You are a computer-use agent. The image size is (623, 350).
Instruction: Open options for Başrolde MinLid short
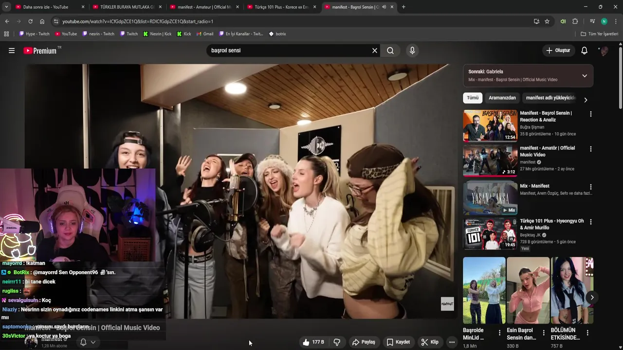[x=499, y=333]
